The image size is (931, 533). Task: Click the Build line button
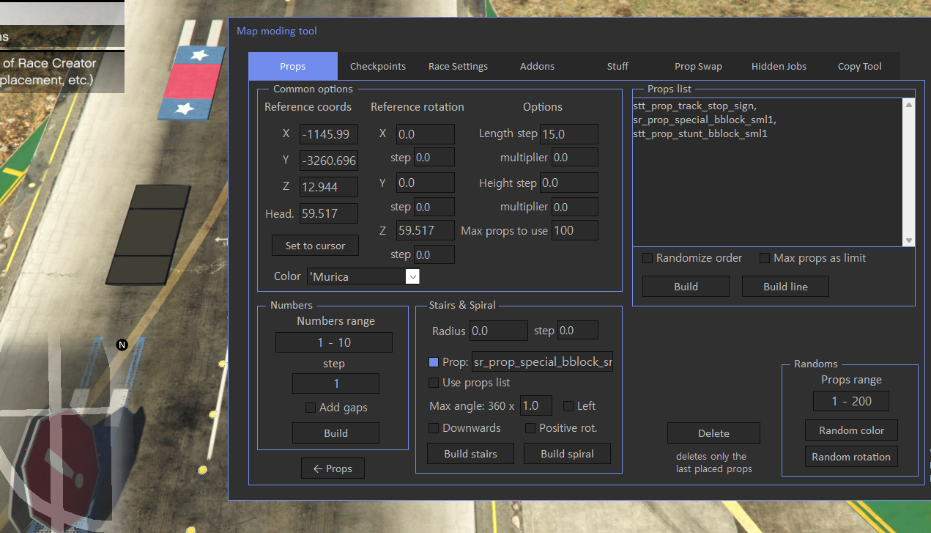785,287
